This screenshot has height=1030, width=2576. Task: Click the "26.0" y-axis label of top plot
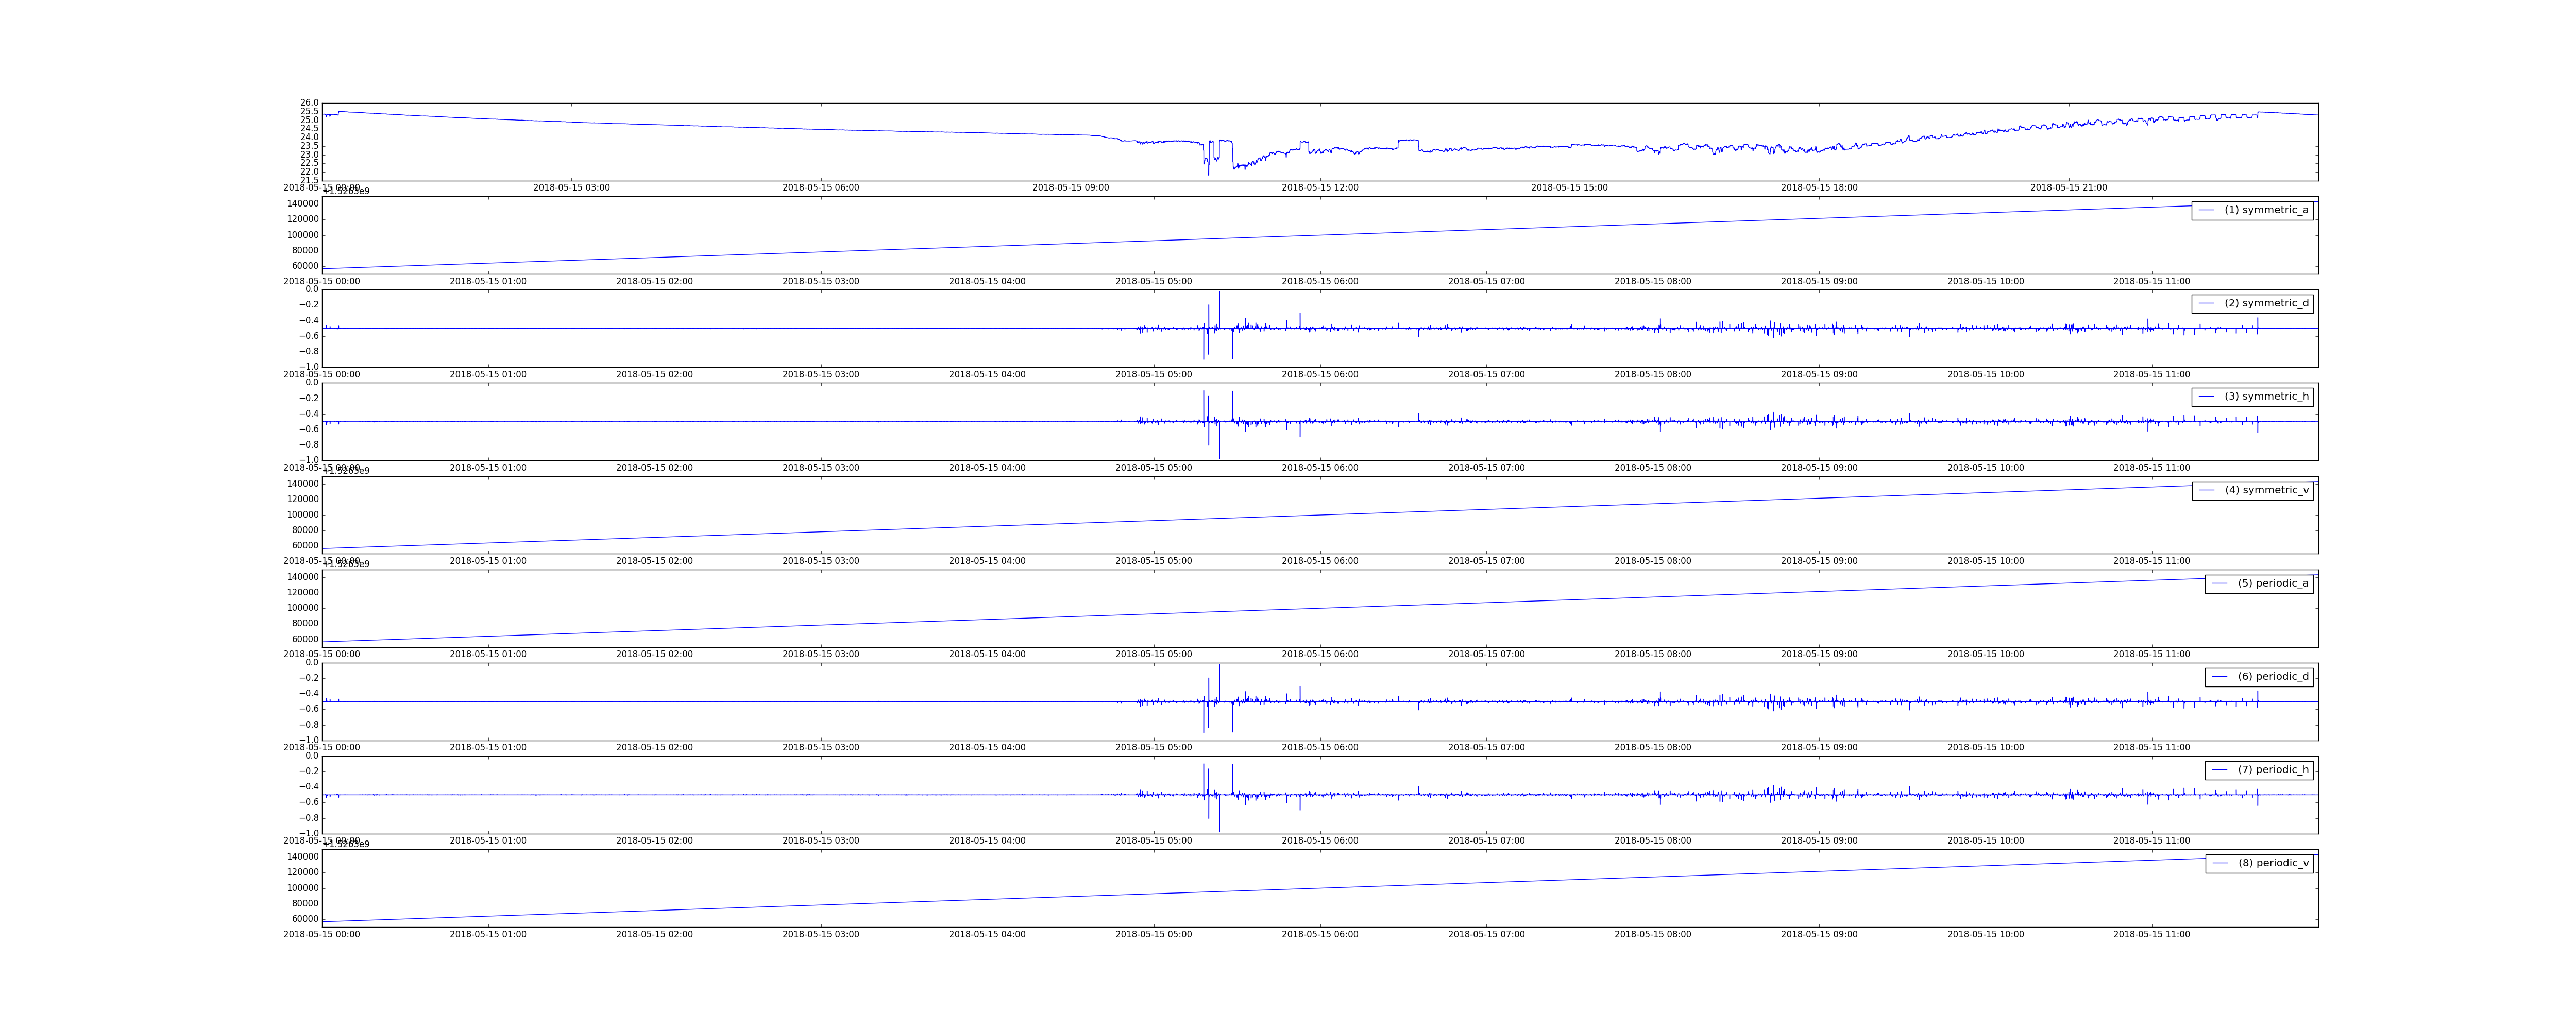point(309,103)
